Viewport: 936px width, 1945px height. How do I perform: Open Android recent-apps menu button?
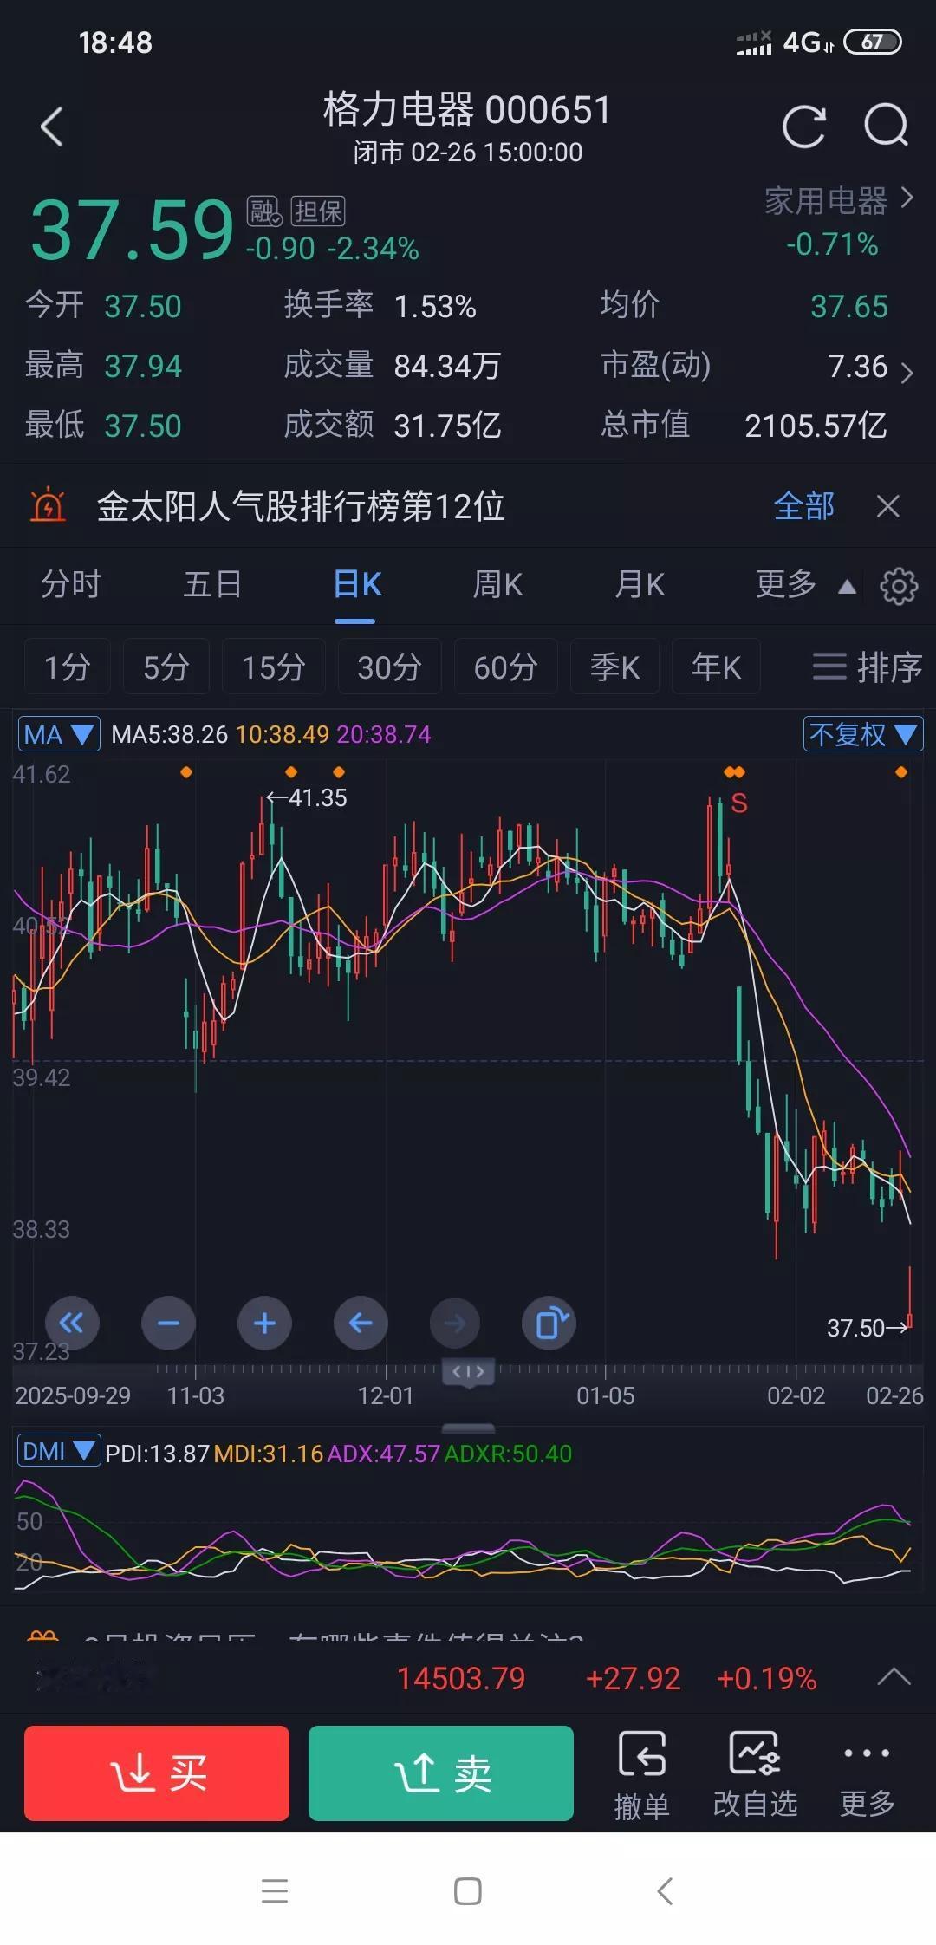(275, 1890)
